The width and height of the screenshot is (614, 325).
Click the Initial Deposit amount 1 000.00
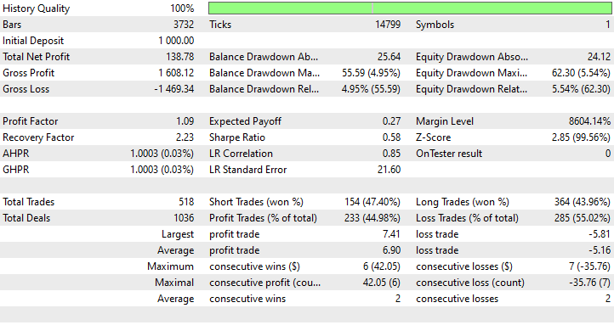click(x=176, y=41)
